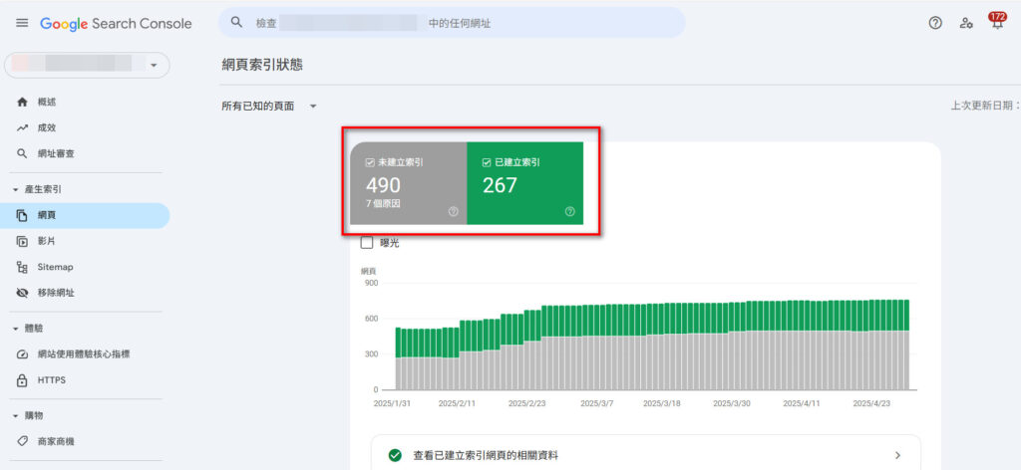The height and width of the screenshot is (470, 1021).
Task: Click the gauge icon beside 網站使用體驗核心指標
Action: click(x=22, y=354)
